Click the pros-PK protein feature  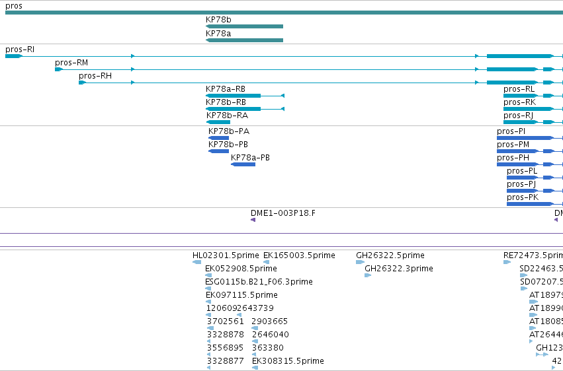(535, 204)
